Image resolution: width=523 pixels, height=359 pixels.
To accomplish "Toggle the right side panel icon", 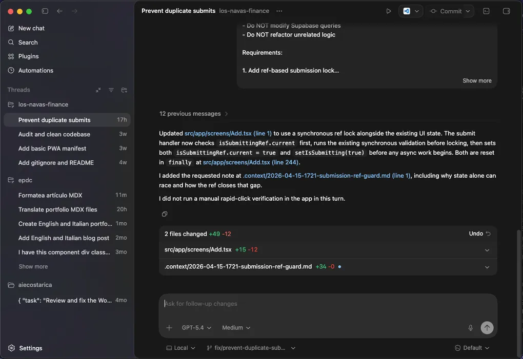I will [506, 10].
